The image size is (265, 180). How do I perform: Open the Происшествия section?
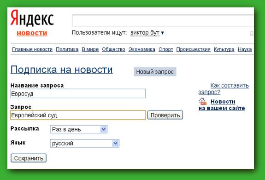194,49
